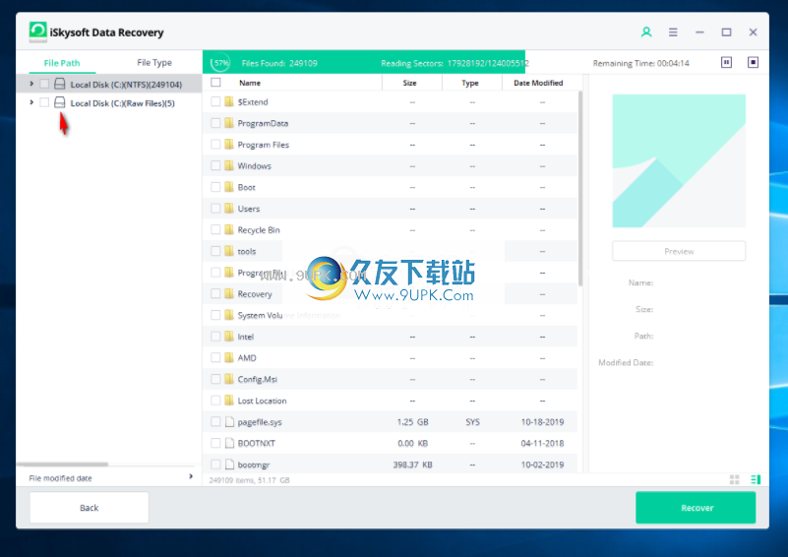The image size is (788, 557).
Task: Click the Local Disk NTFS drive icon
Action: click(x=60, y=84)
